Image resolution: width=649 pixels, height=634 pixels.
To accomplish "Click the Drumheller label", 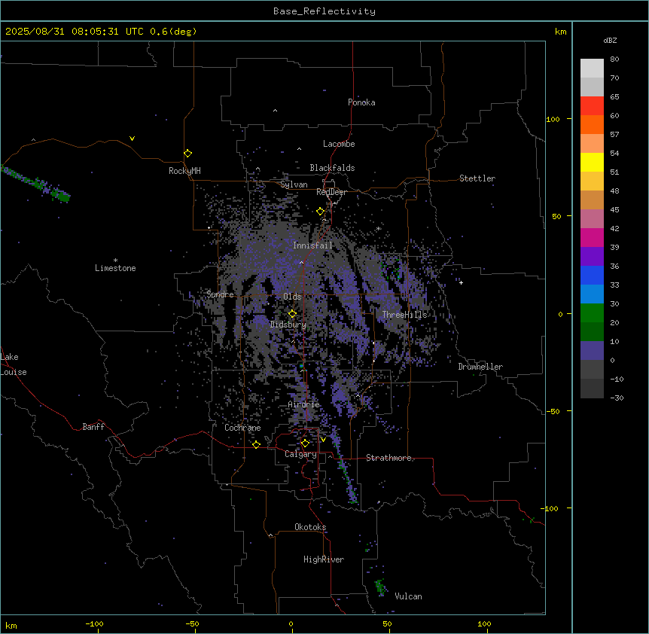I will [480, 367].
